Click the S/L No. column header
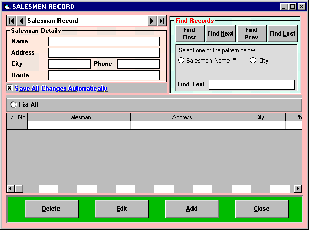The width and height of the screenshot is (309, 230). tap(17, 117)
